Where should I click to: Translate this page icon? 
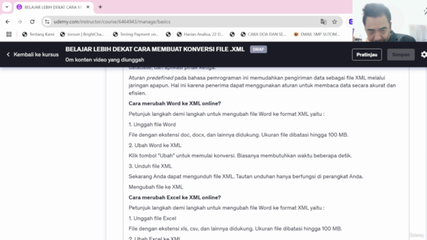[323, 22]
